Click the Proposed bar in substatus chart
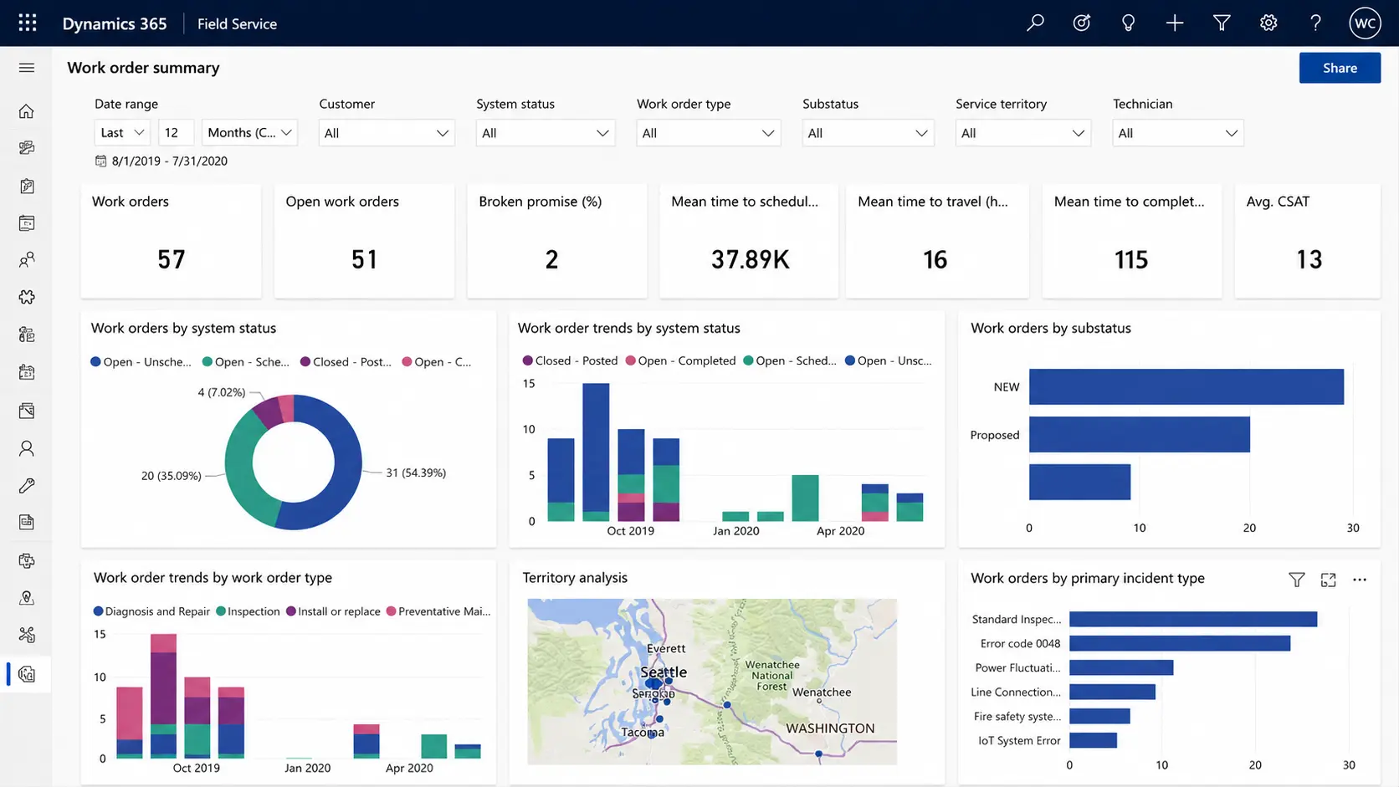 [1140, 434]
